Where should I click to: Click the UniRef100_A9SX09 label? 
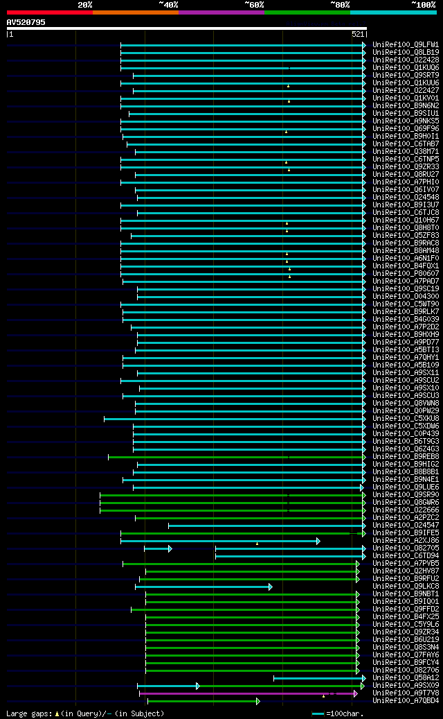click(x=406, y=685)
